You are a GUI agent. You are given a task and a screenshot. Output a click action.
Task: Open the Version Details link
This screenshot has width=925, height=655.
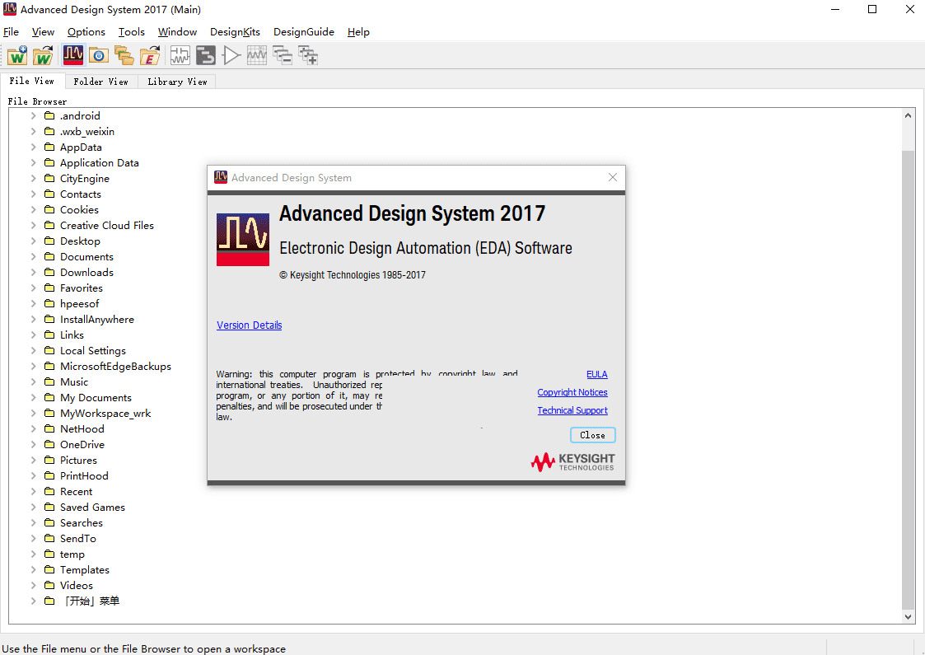pyautogui.click(x=249, y=325)
